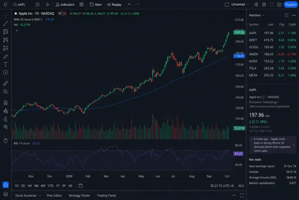299x200 pixels.
Task: Hide all drawings with eye icon
Action: coord(6,127)
